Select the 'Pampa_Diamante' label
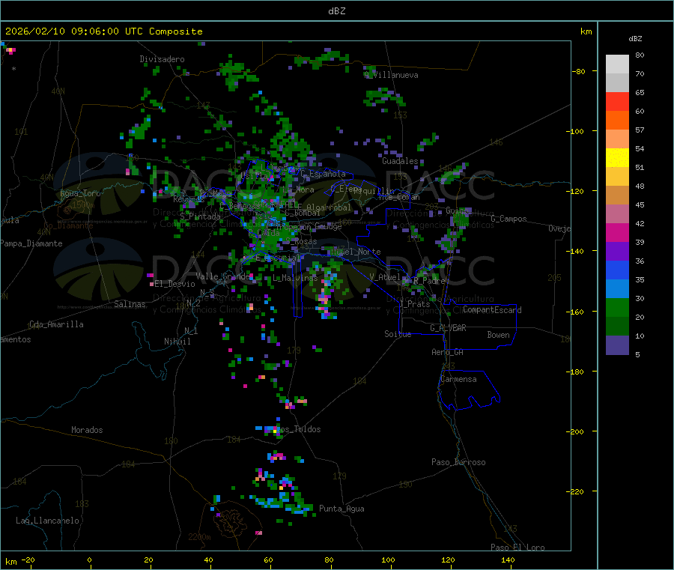 click(x=31, y=243)
